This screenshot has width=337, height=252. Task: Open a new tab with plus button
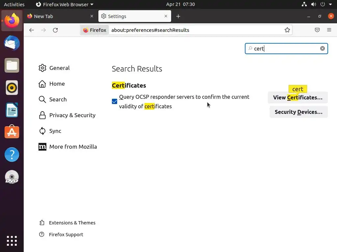point(178,16)
